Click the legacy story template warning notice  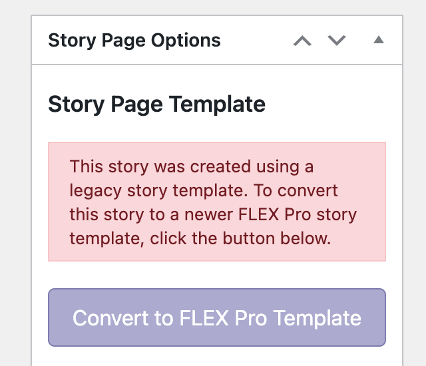click(217, 202)
